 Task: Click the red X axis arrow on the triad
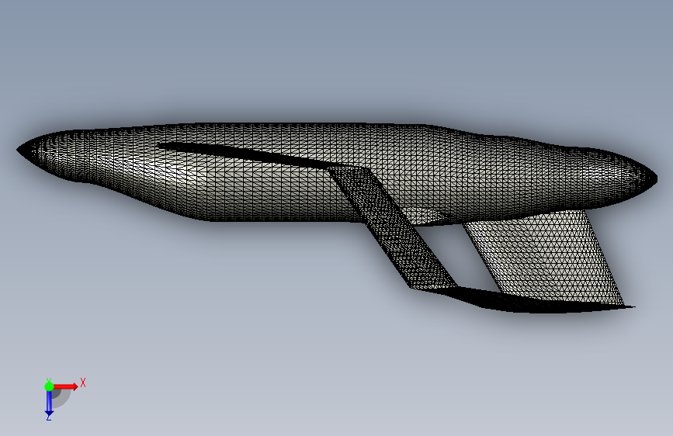coord(66,386)
